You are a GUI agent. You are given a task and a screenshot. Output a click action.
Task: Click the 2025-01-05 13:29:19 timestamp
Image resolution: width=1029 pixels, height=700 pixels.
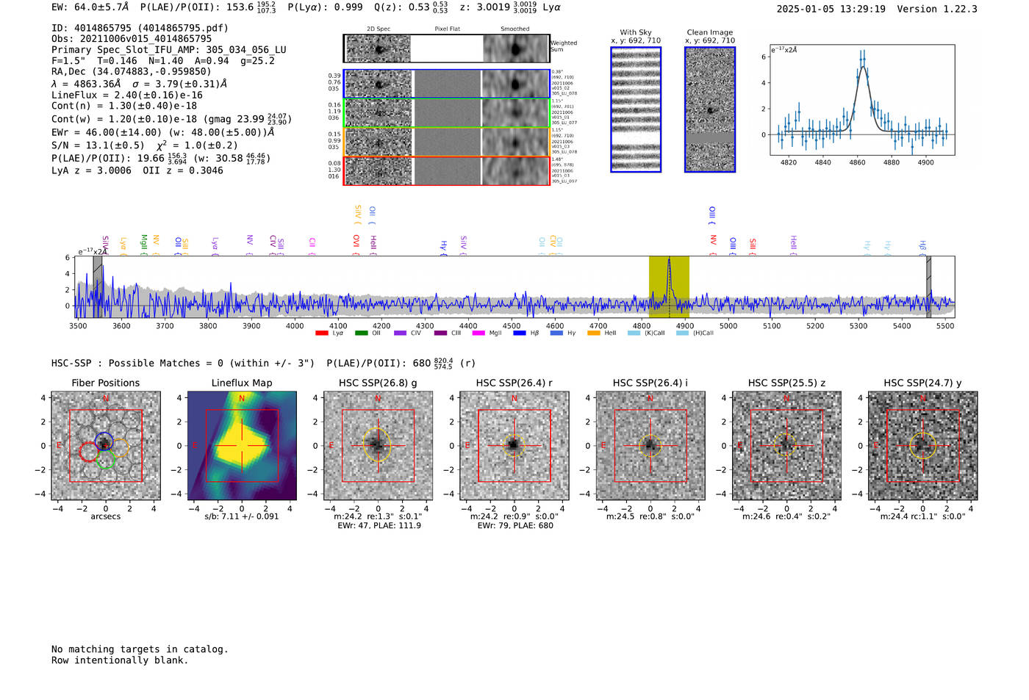point(831,9)
